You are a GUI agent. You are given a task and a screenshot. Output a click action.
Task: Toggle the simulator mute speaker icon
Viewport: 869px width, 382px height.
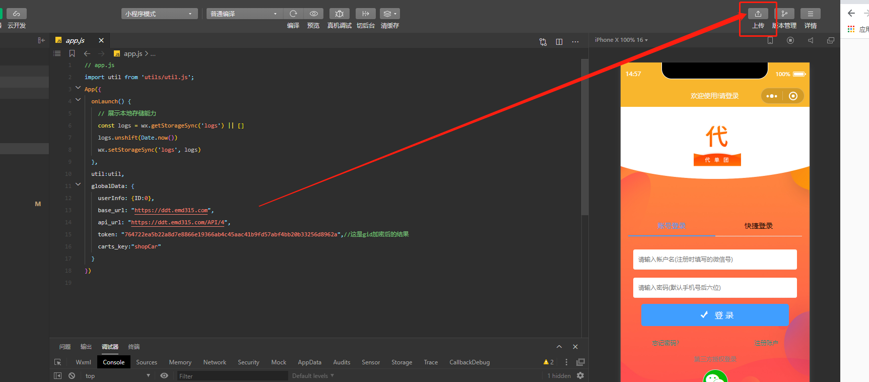[811, 40]
